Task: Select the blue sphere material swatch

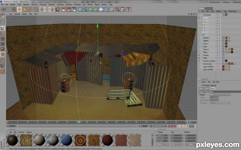Action: tap(67, 140)
